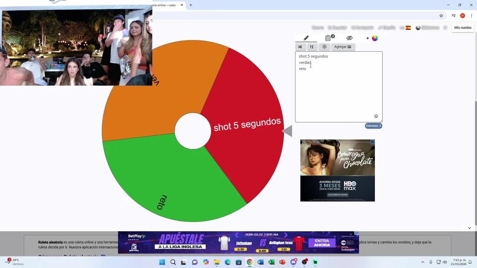Toggle the hide entries eye icon
Screen dimensions: 477x268
(349, 38)
